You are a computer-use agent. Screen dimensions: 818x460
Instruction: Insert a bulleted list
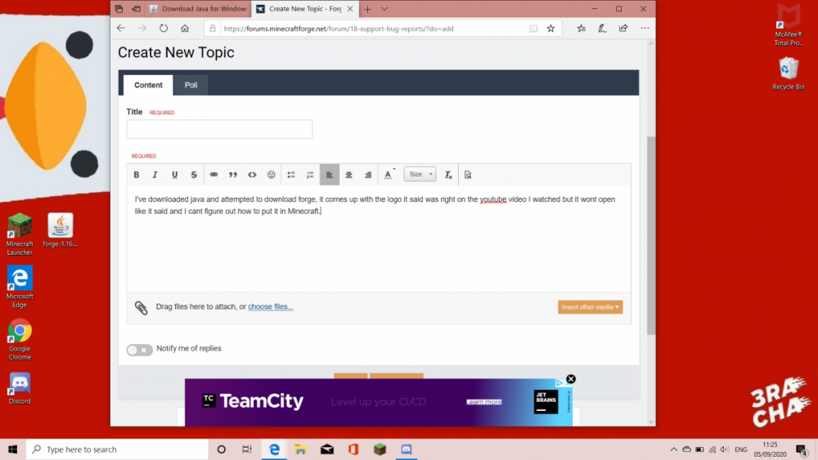click(x=291, y=175)
